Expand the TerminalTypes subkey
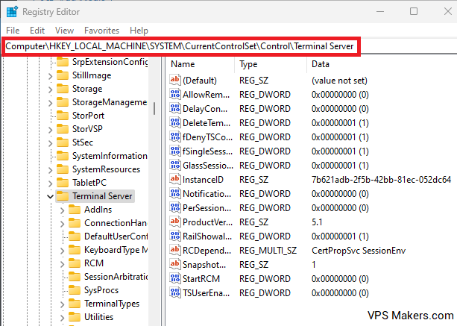Screen dimensions: 457x326 coord(62,304)
